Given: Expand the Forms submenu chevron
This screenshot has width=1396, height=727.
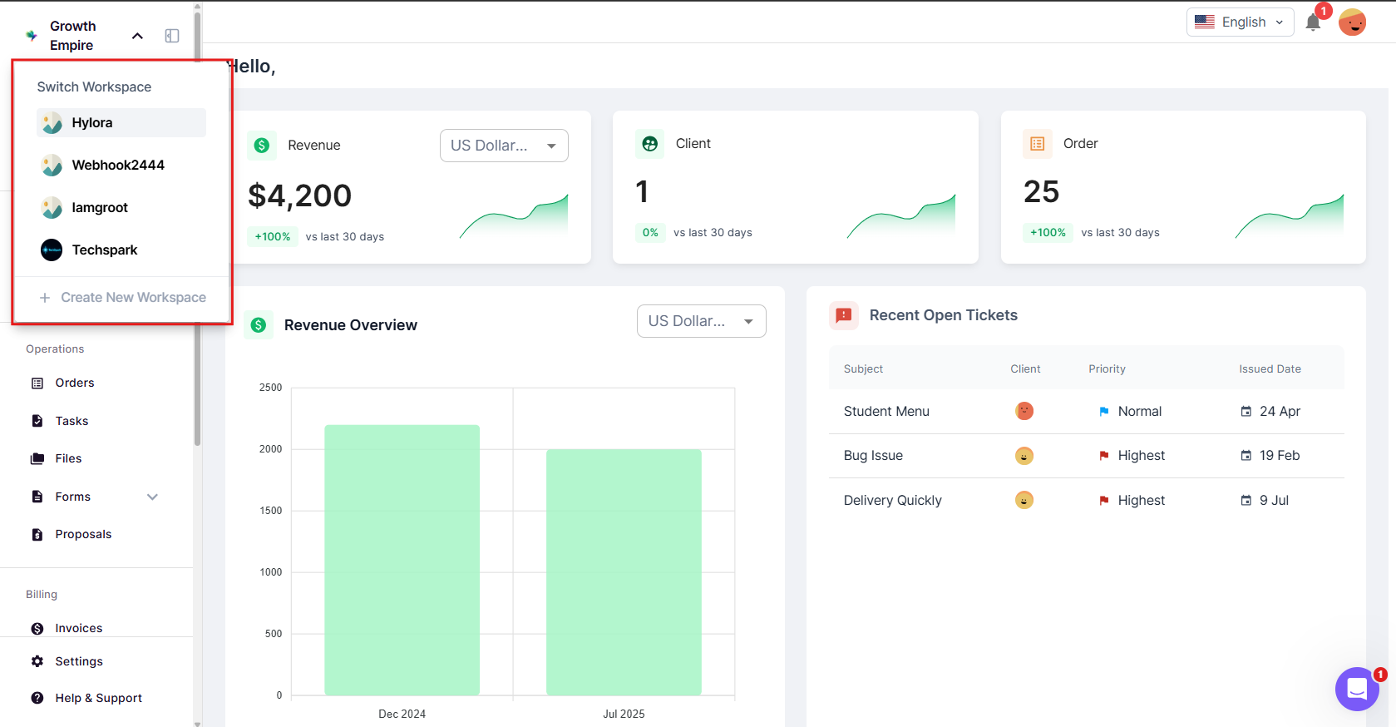Looking at the screenshot, I should click(152, 497).
